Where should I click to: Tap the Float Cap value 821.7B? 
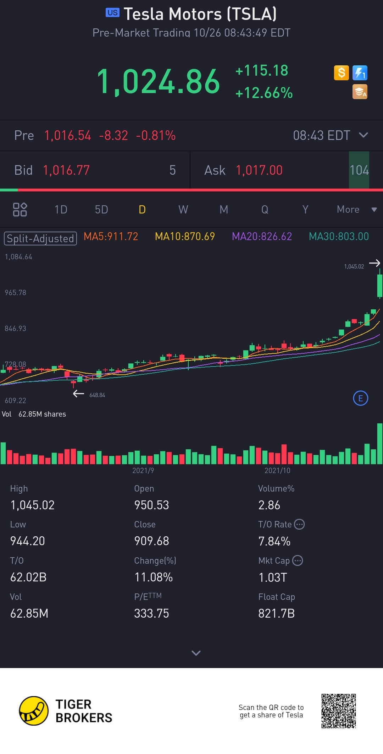tap(277, 613)
